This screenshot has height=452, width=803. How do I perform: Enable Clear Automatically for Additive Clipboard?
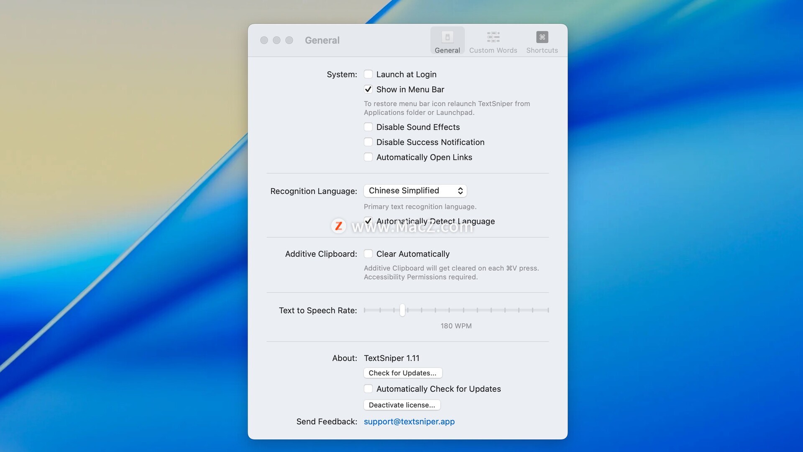click(368, 254)
